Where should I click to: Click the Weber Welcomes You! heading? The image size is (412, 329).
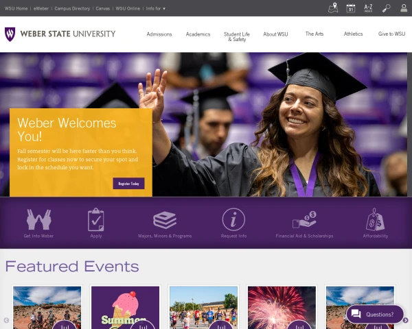67,130
